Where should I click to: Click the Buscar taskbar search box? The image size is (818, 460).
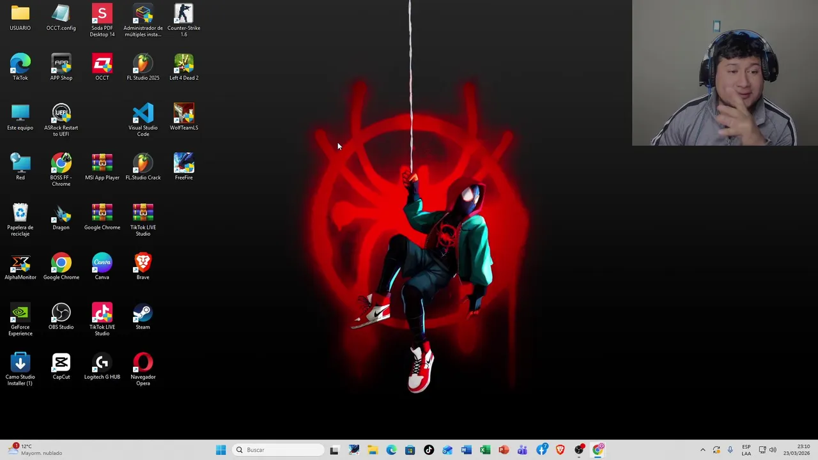(279, 450)
